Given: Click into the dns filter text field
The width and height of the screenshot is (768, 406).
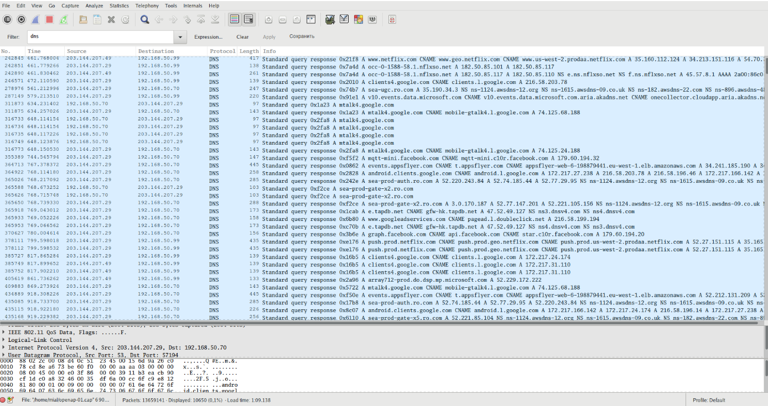Looking at the screenshot, I should [100, 37].
